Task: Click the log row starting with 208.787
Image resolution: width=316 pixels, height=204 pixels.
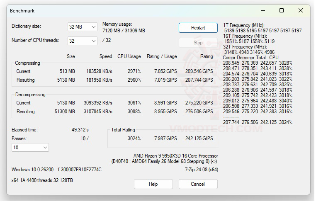Action: (x=258, y=85)
